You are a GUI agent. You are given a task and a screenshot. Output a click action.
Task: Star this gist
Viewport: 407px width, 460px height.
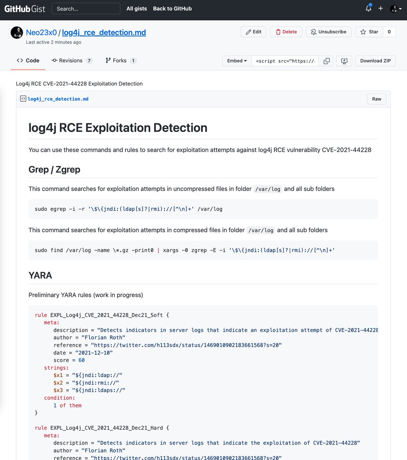369,32
